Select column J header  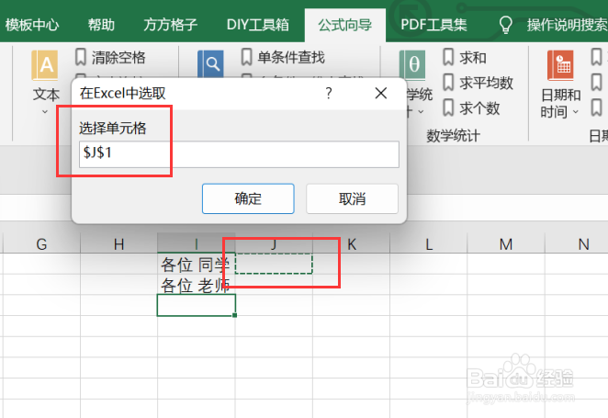(x=274, y=243)
